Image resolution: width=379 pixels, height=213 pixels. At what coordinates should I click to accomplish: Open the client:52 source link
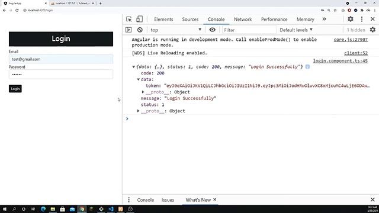356,53
